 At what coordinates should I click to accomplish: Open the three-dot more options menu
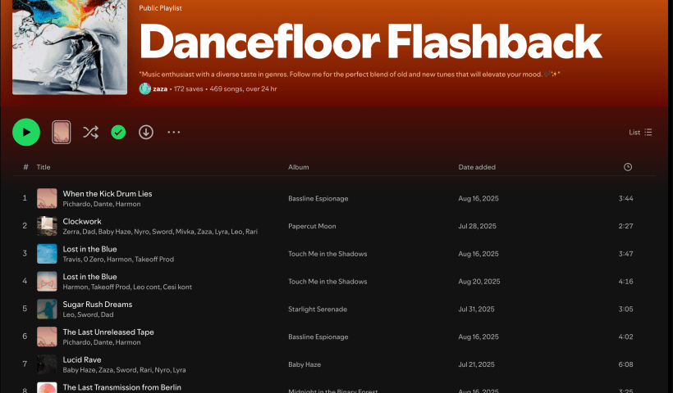(174, 132)
